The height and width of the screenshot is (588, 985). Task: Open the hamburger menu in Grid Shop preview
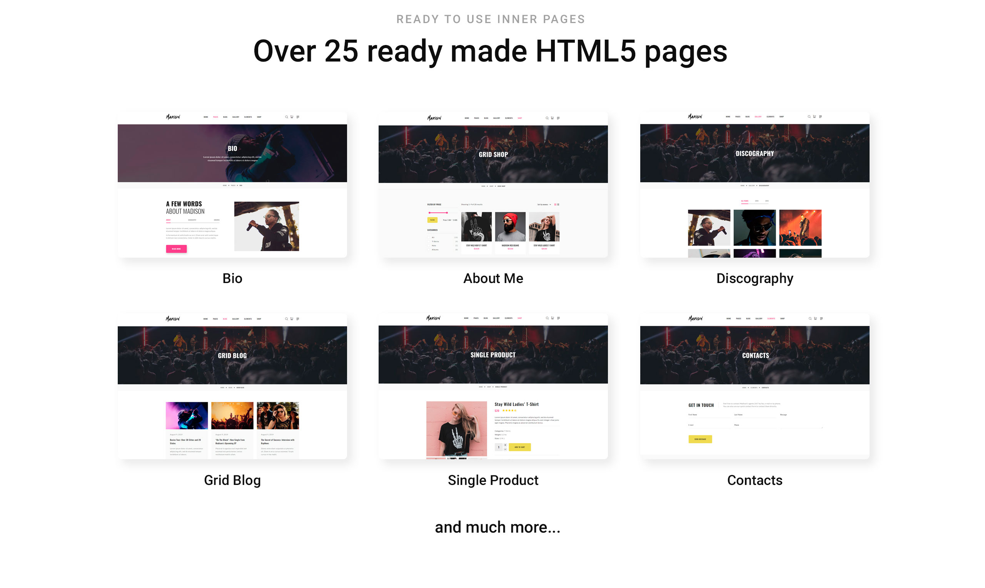click(x=559, y=118)
